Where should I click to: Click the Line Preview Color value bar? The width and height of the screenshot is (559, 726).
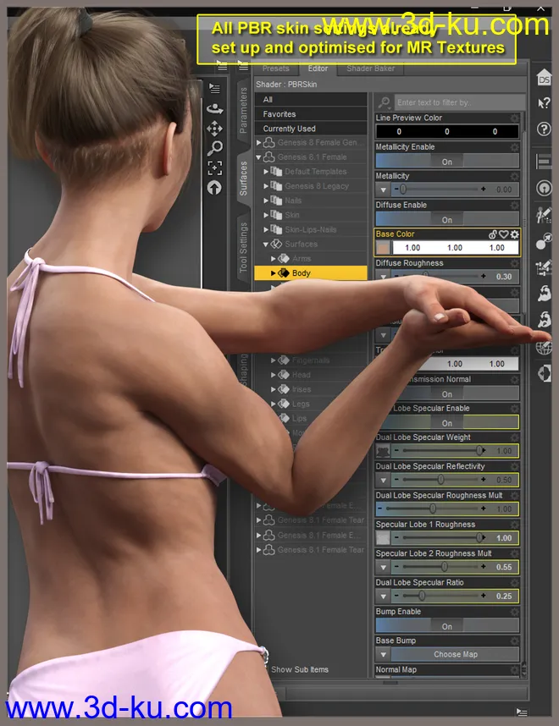pyautogui.click(x=447, y=131)
